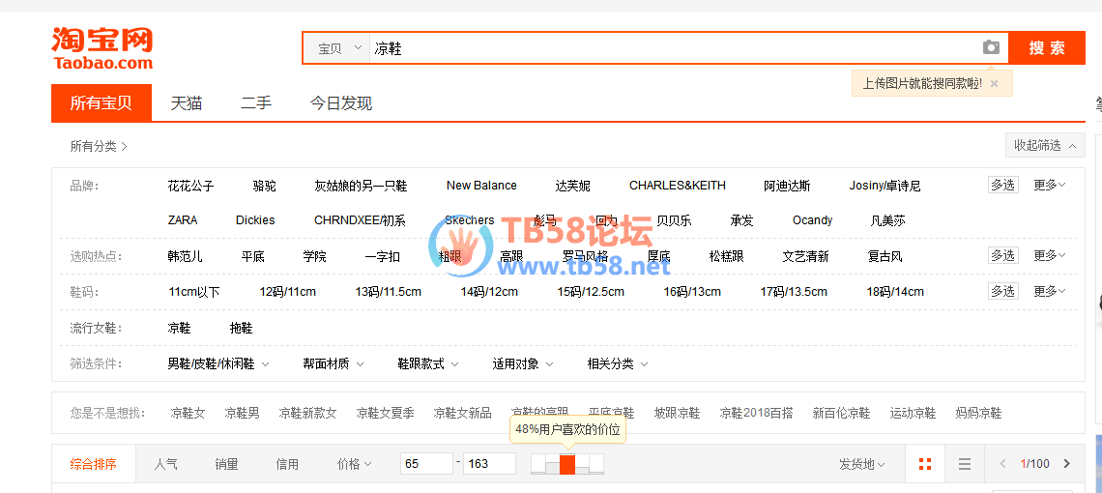Image resolution: width=1102 pixels, height=493 pixels.
Task: Select shoe size 18码/14cm
Action: (x=895, y=291)
